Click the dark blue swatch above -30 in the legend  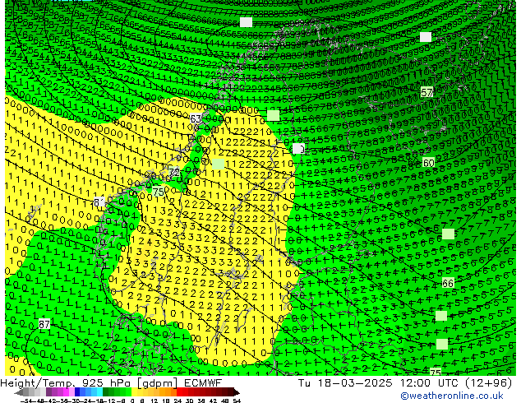point(77,392)
